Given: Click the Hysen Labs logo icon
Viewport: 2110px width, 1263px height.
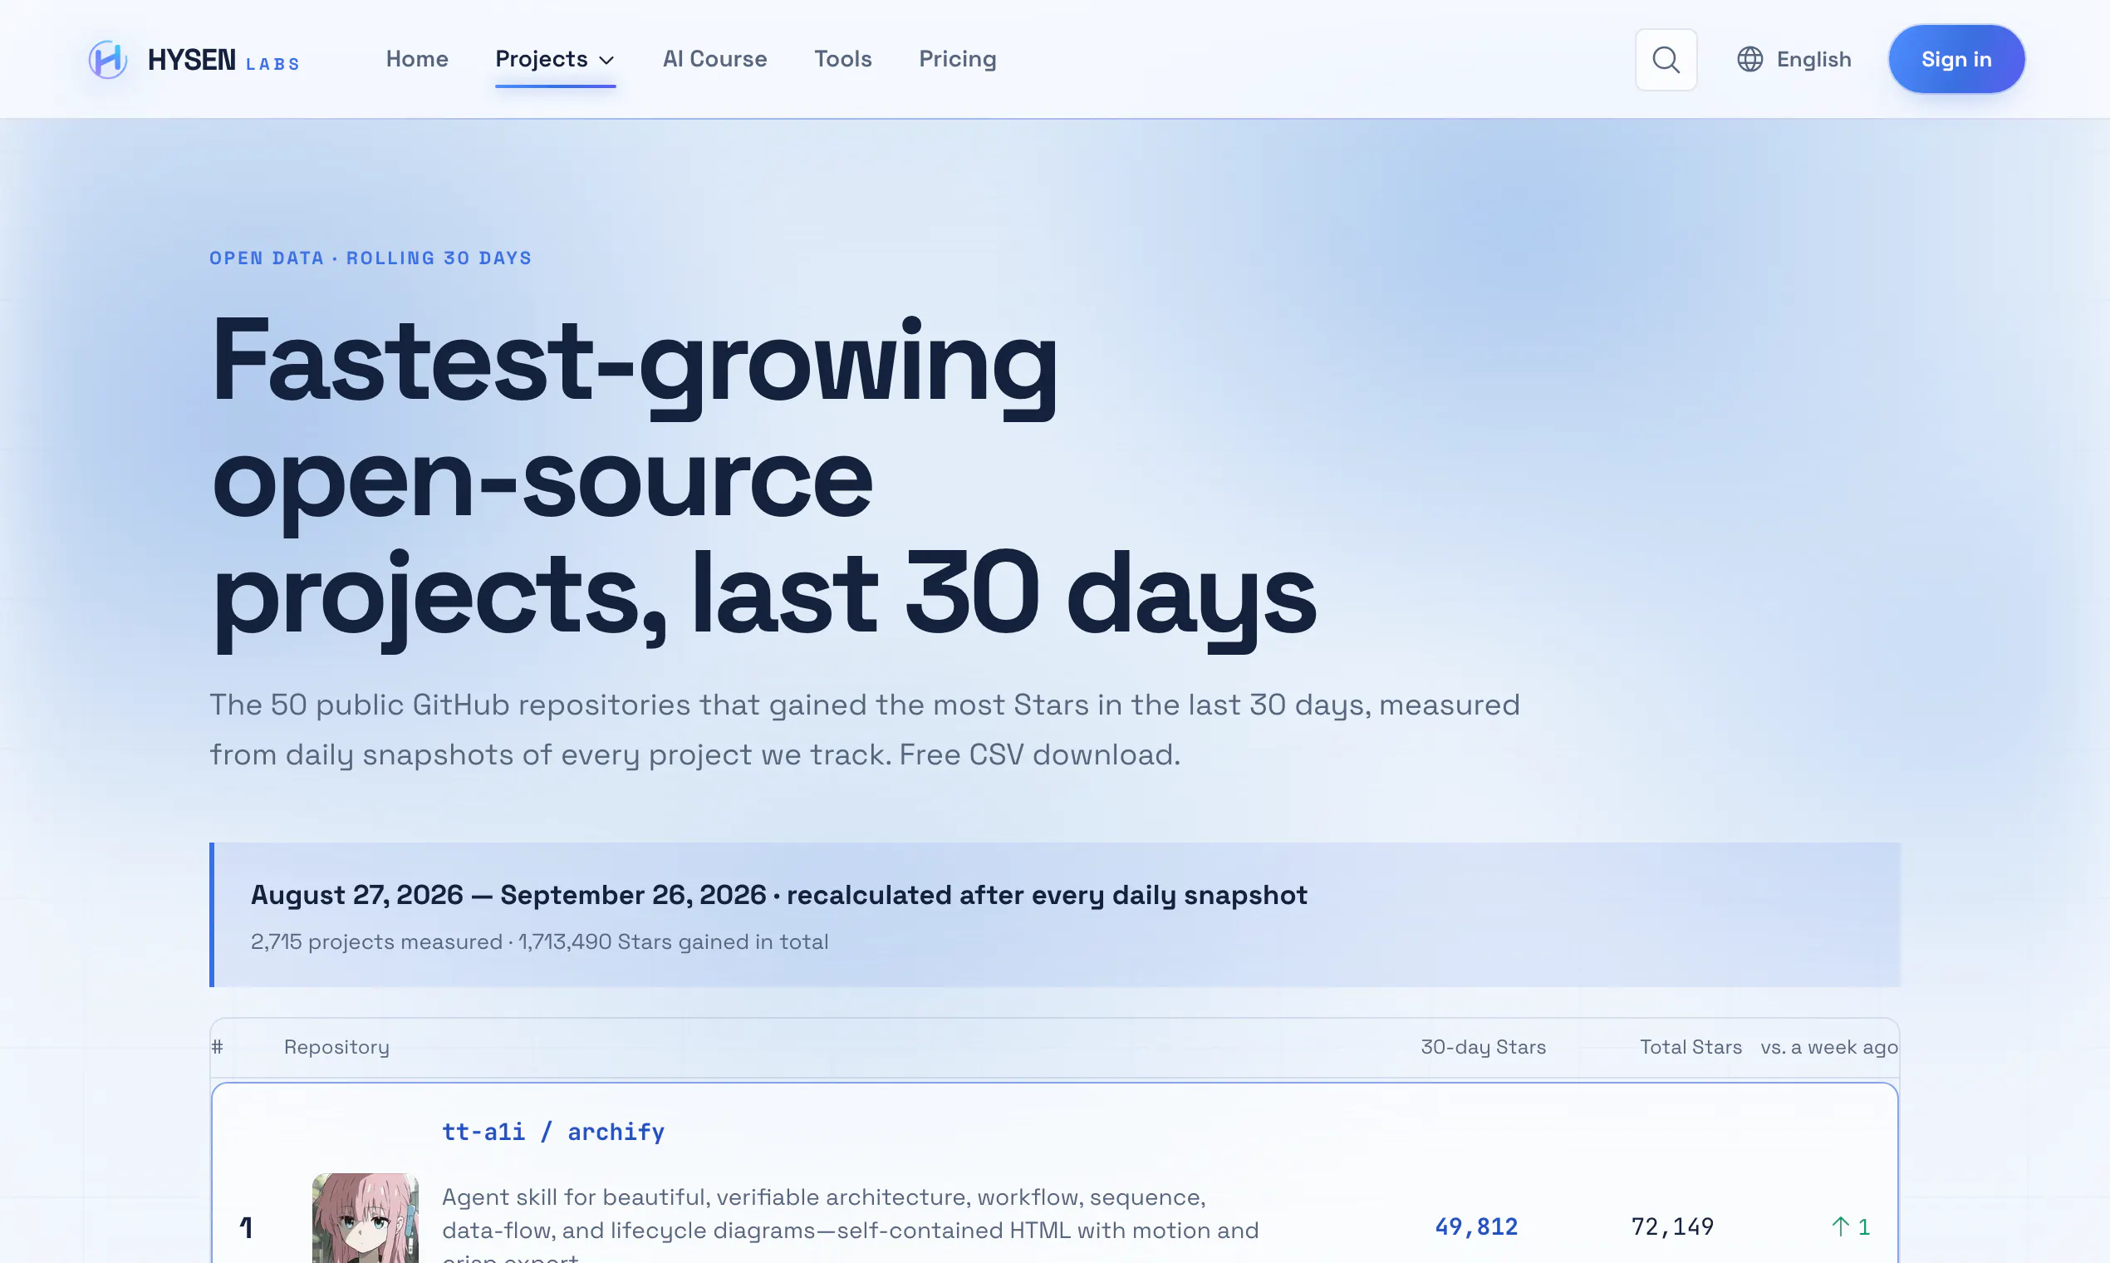Looking at the screenshot, I should click(x=108, y=60).
